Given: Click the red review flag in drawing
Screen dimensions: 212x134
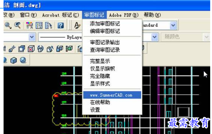Looking at the screenshot, I should click(56, 96).
